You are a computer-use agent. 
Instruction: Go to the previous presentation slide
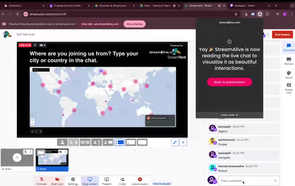tap(32, 131)
